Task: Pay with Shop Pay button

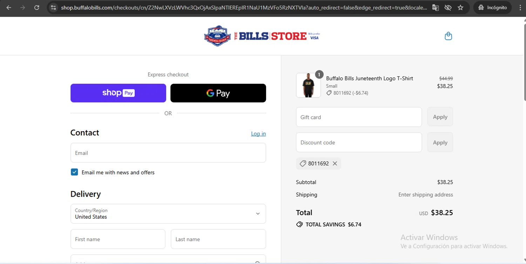Action: [118, 93]
